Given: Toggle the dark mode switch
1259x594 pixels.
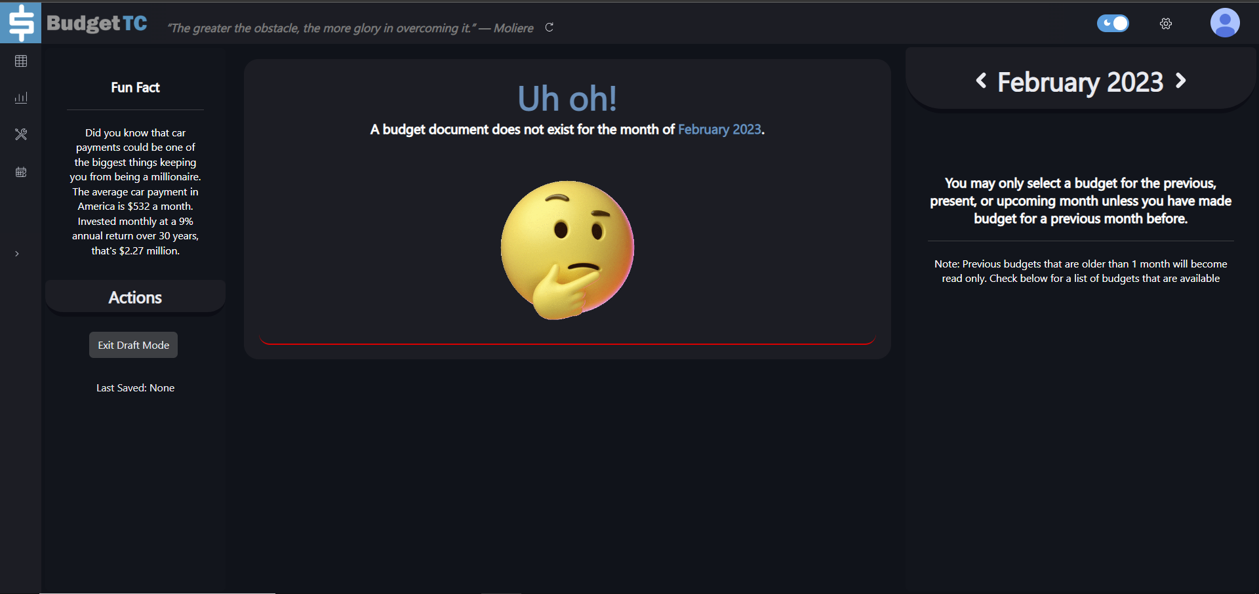Looking at the screenshot, I should (x=1113, y=24).
